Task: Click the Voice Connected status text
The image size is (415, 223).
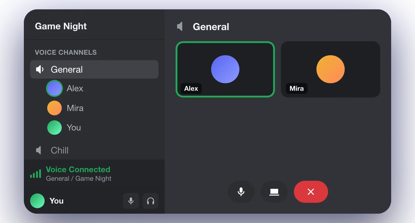Action: point(78,169)
